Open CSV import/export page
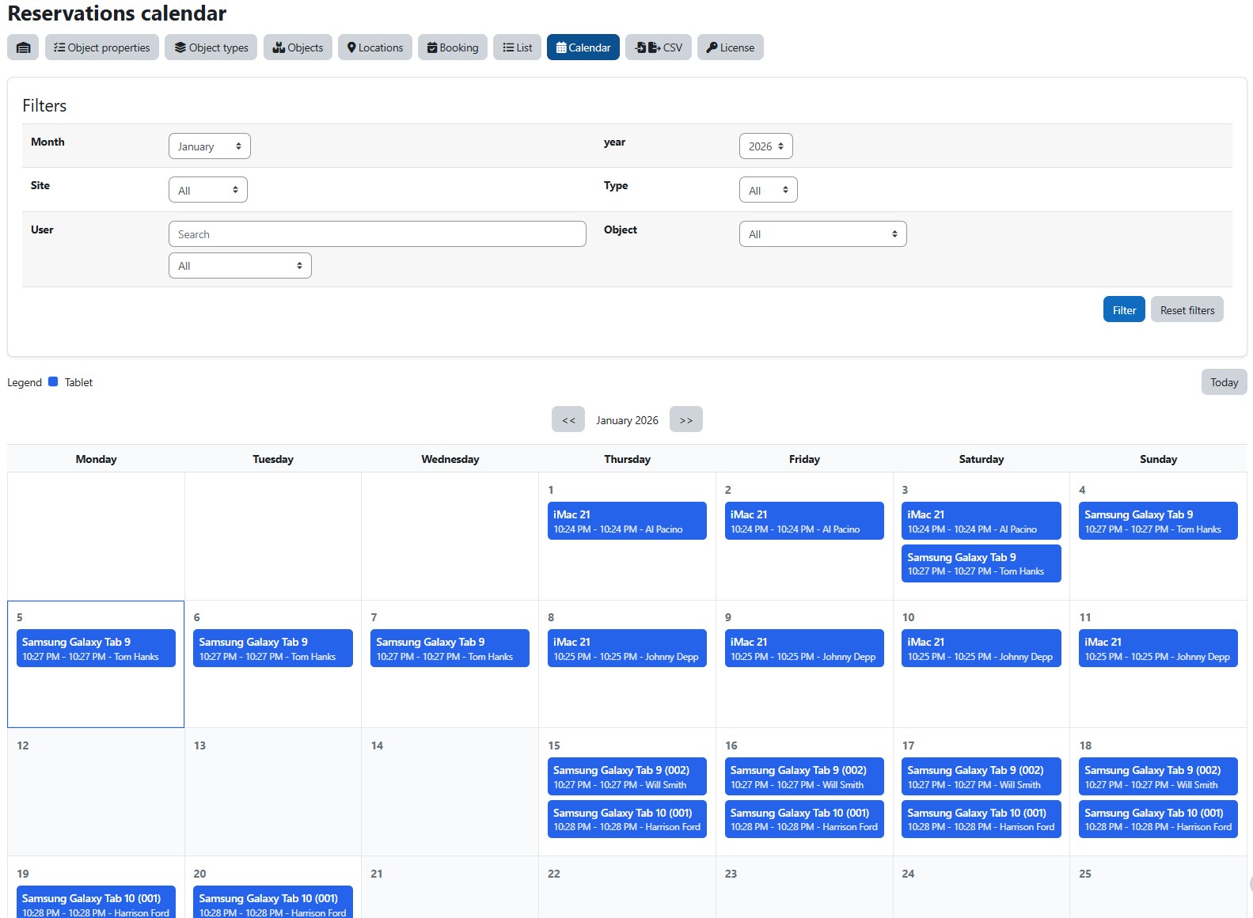This screenshot has width=1253, height=918. pyautogui.click(x=659, y=47)
